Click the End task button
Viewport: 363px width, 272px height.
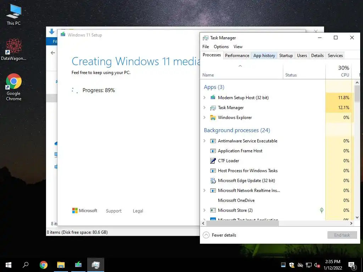coord(342,235)
